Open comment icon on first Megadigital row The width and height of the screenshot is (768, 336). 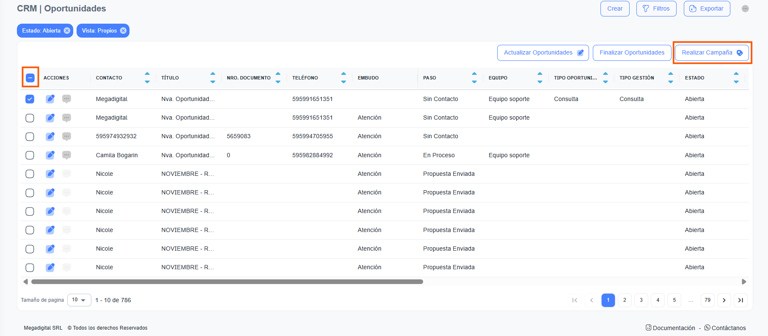pos(66,99)
